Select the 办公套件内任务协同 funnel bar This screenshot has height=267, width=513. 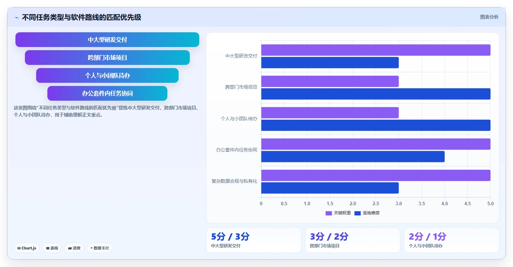point(107,93)
